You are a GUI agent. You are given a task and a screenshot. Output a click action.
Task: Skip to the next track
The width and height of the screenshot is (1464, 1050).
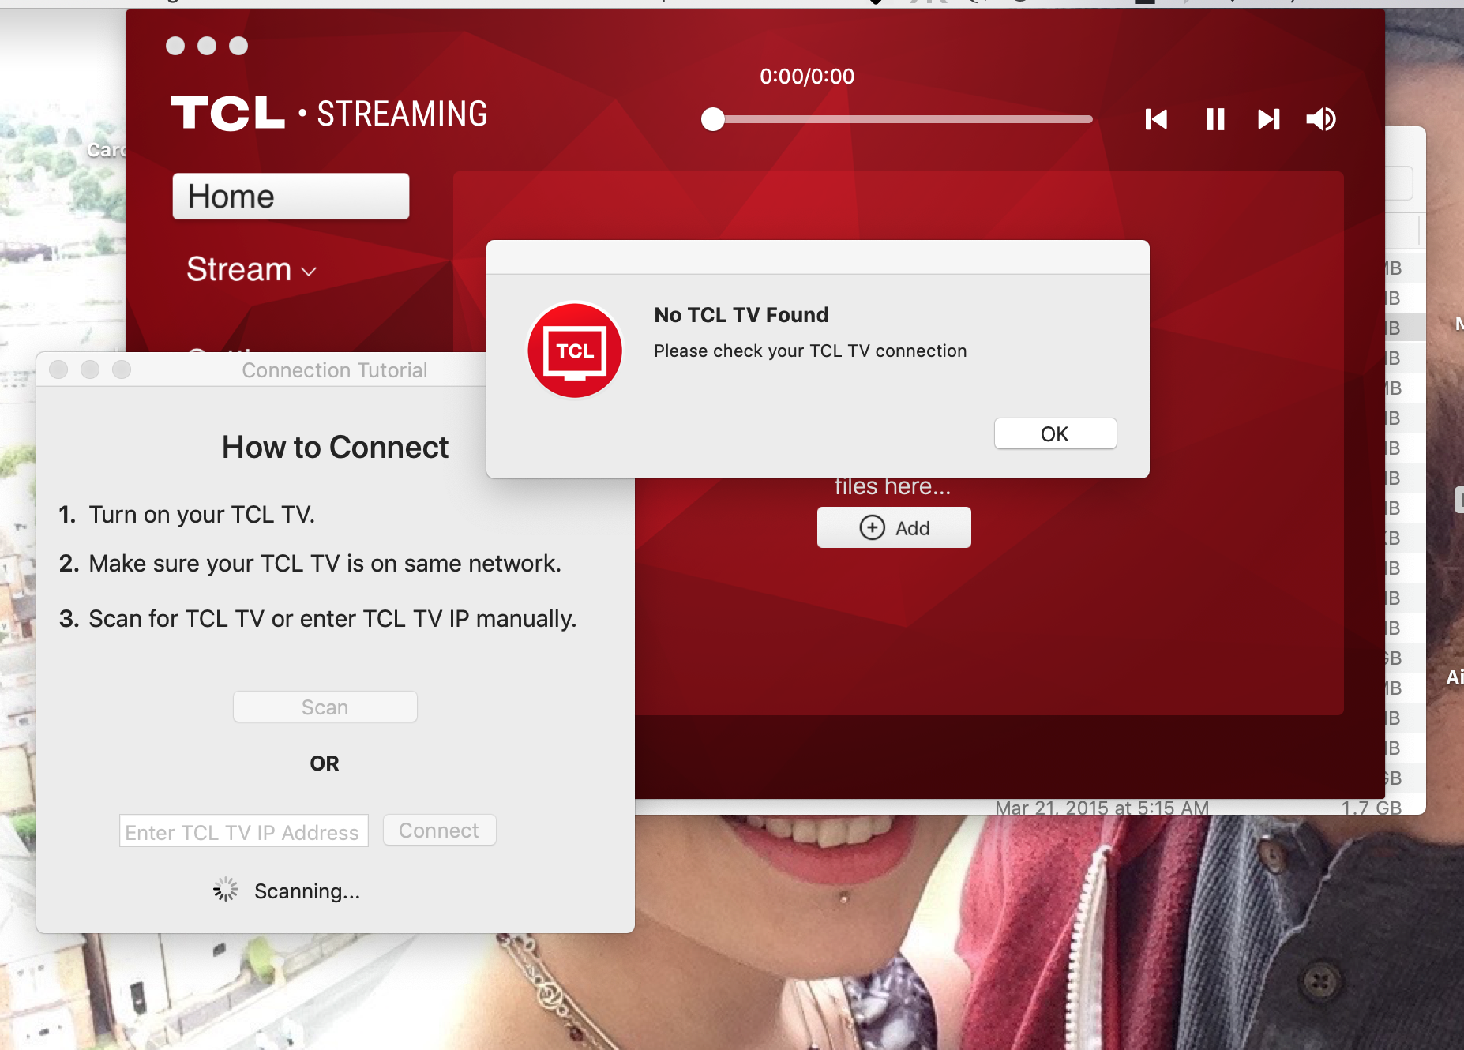point(1268,119)
